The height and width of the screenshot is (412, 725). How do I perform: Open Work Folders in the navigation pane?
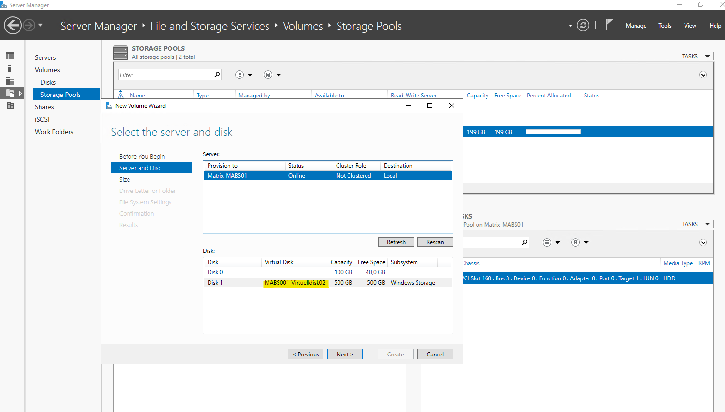[54, 132]
